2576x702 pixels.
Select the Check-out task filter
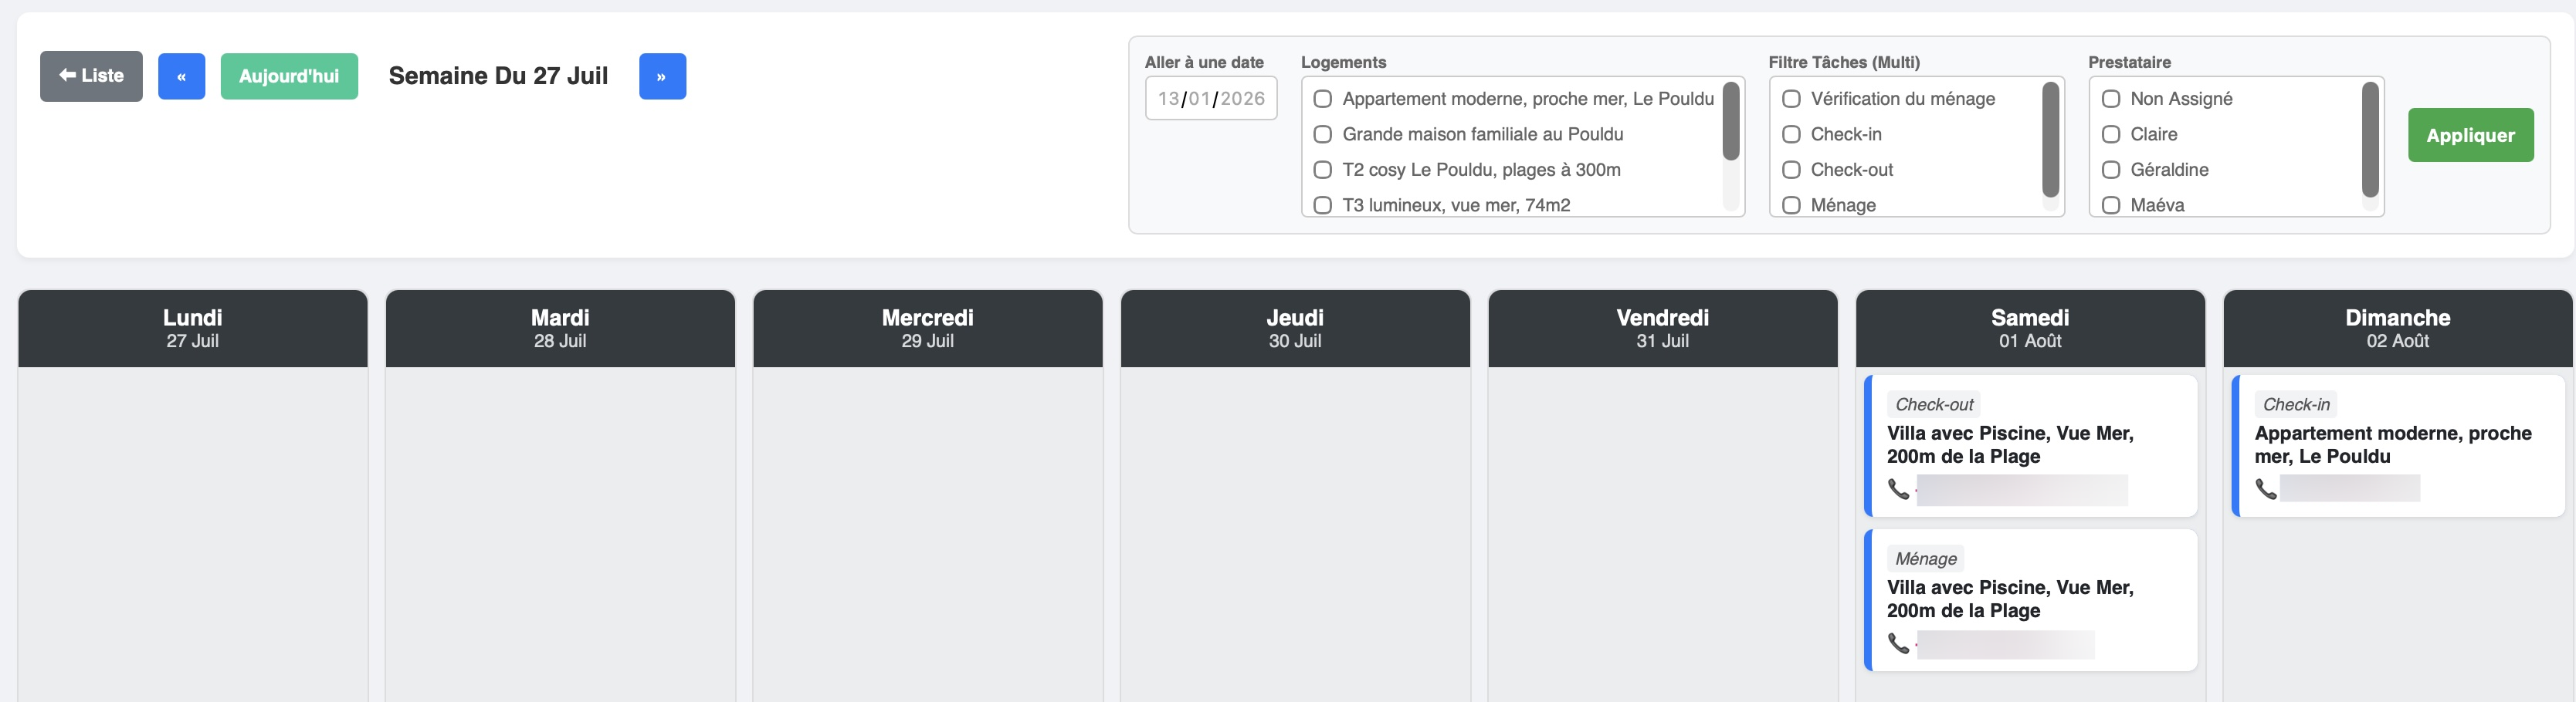pyautogui.click(x=1791, y=170)
